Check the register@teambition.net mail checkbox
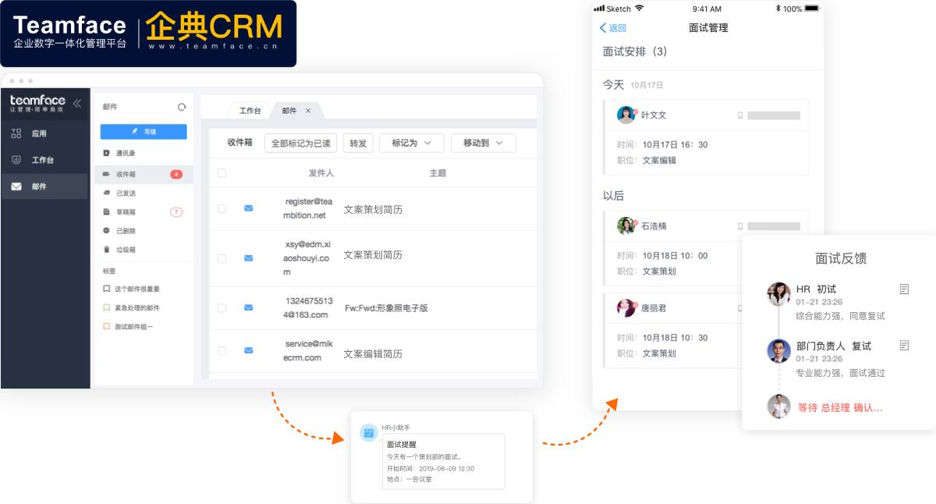 point(222,208)
